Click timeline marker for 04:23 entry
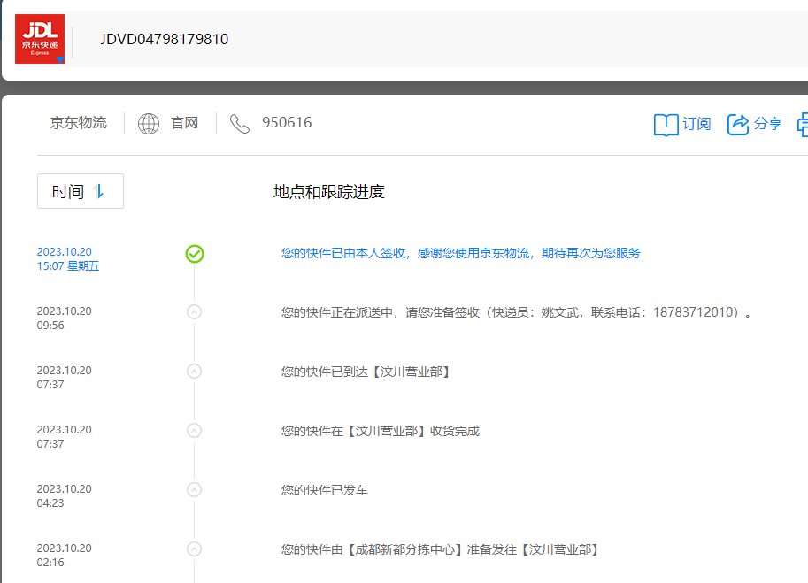The width and height of the screenshot is (808, 583). [195, 490]
